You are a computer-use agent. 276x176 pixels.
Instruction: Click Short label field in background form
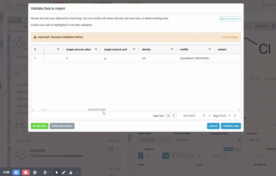[x=154, y=140]
